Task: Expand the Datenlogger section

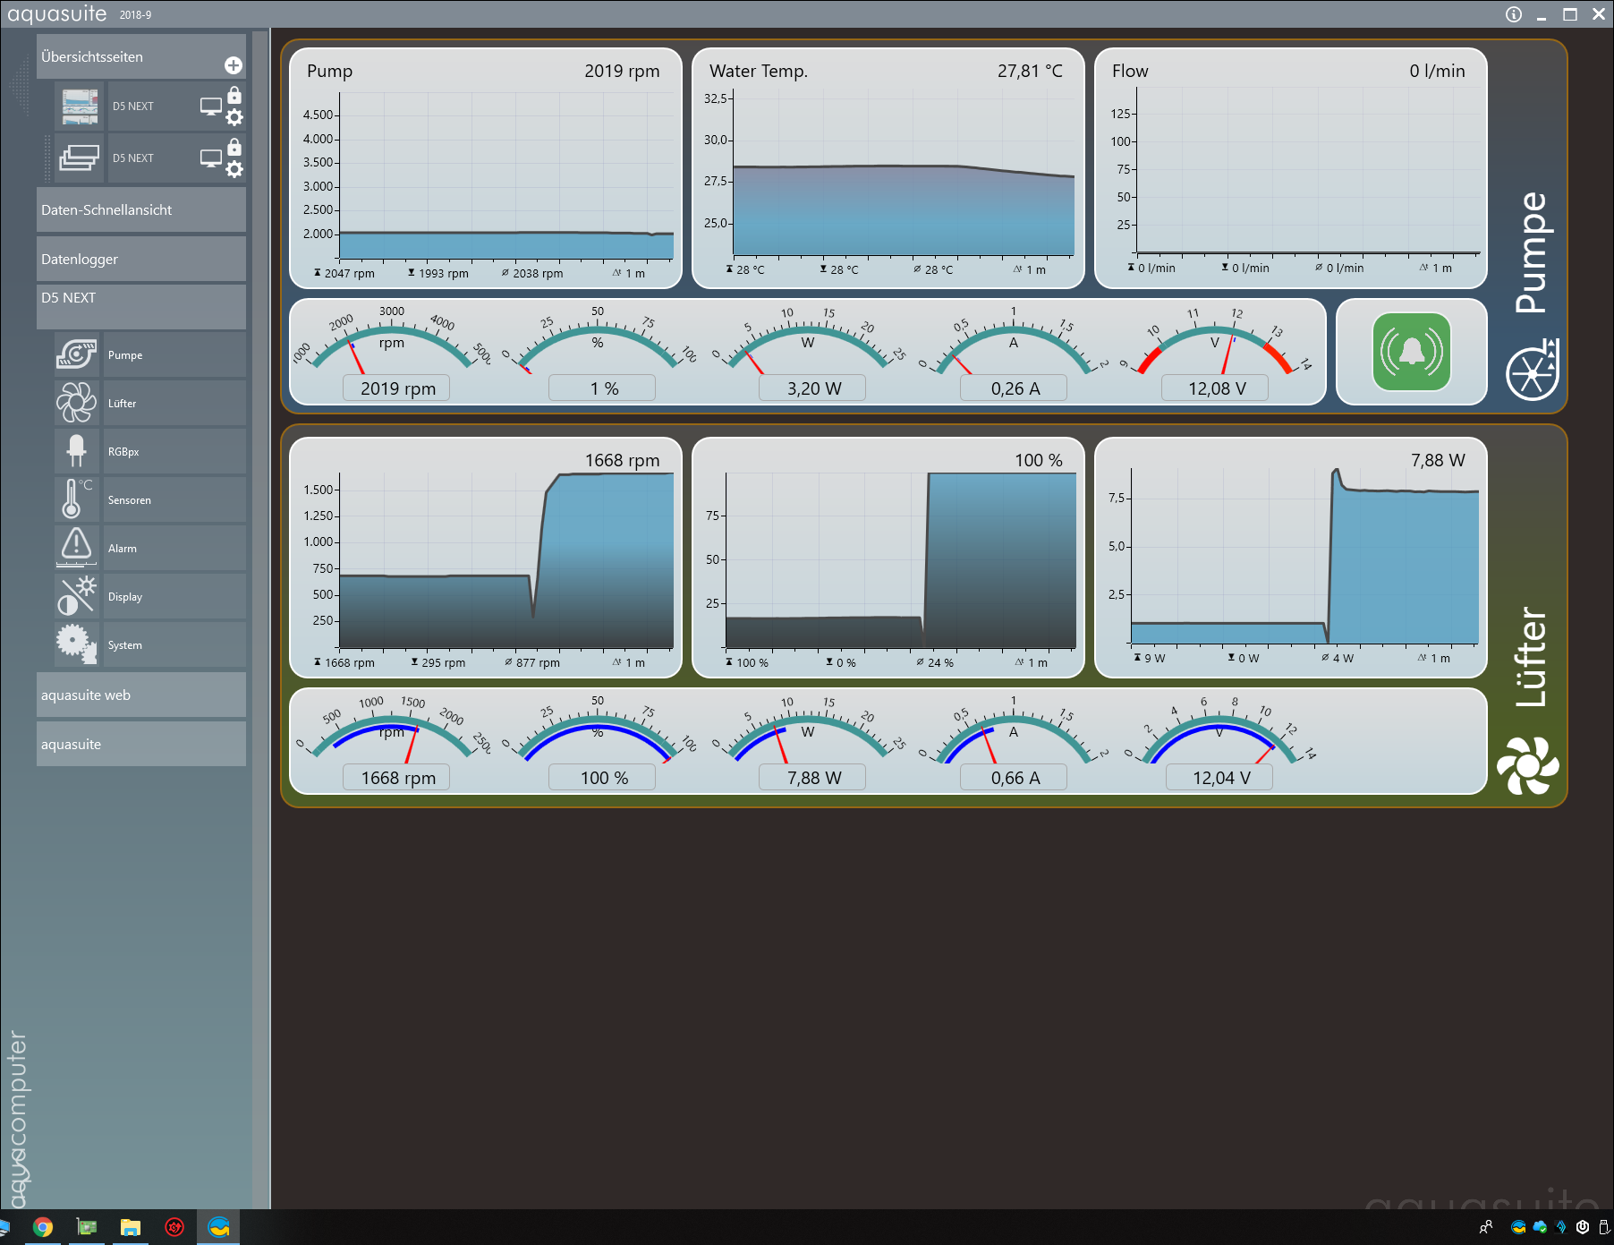Action: point(140,260)
